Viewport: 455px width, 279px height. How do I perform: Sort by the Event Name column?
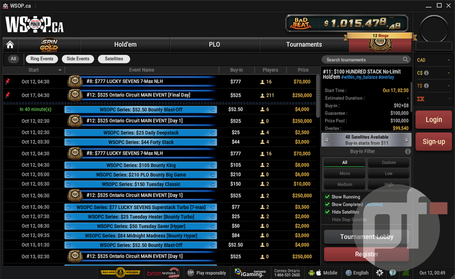(142, 70)
